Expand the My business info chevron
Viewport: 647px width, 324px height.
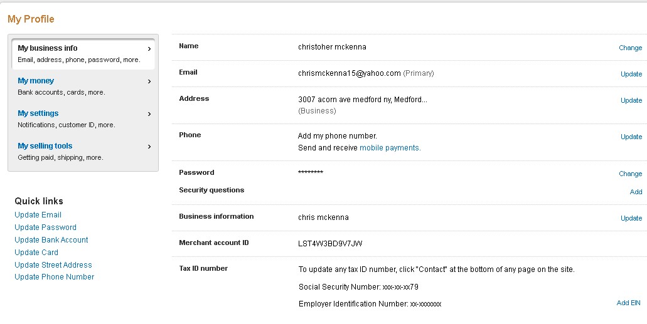(149, 48)
